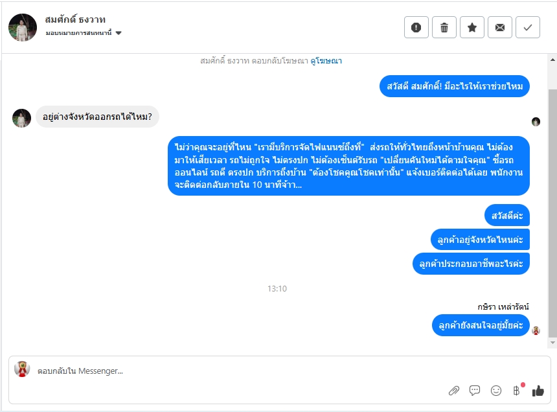
Task: Click customer name สมศักดิ์ ธงวาท in header
Action: (75, 20)
